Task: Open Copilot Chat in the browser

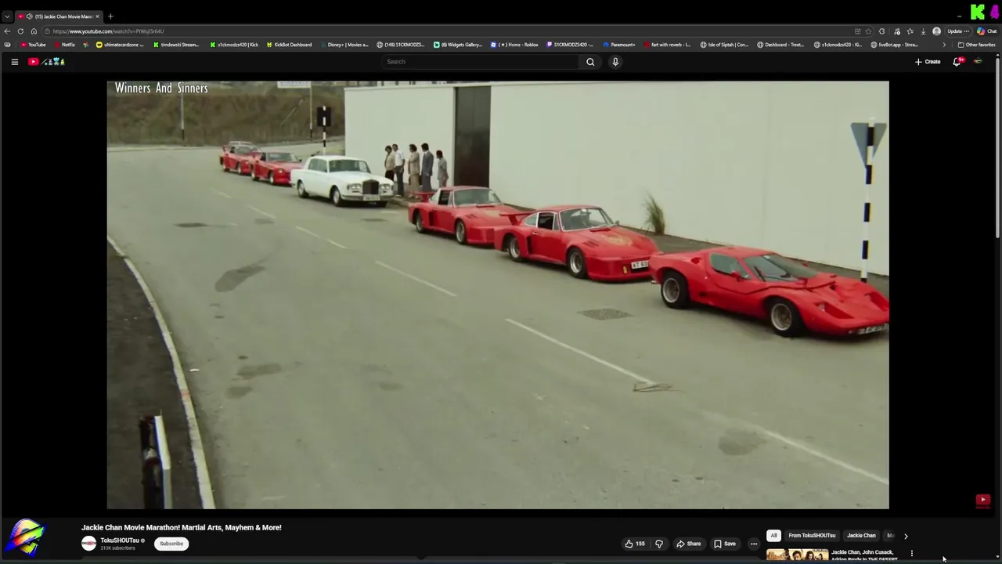Action: pos(986,31)
